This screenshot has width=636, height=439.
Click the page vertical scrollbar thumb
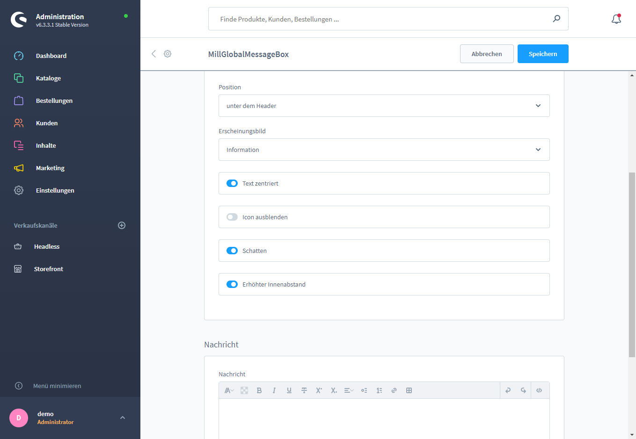click(x=632, y=265)
